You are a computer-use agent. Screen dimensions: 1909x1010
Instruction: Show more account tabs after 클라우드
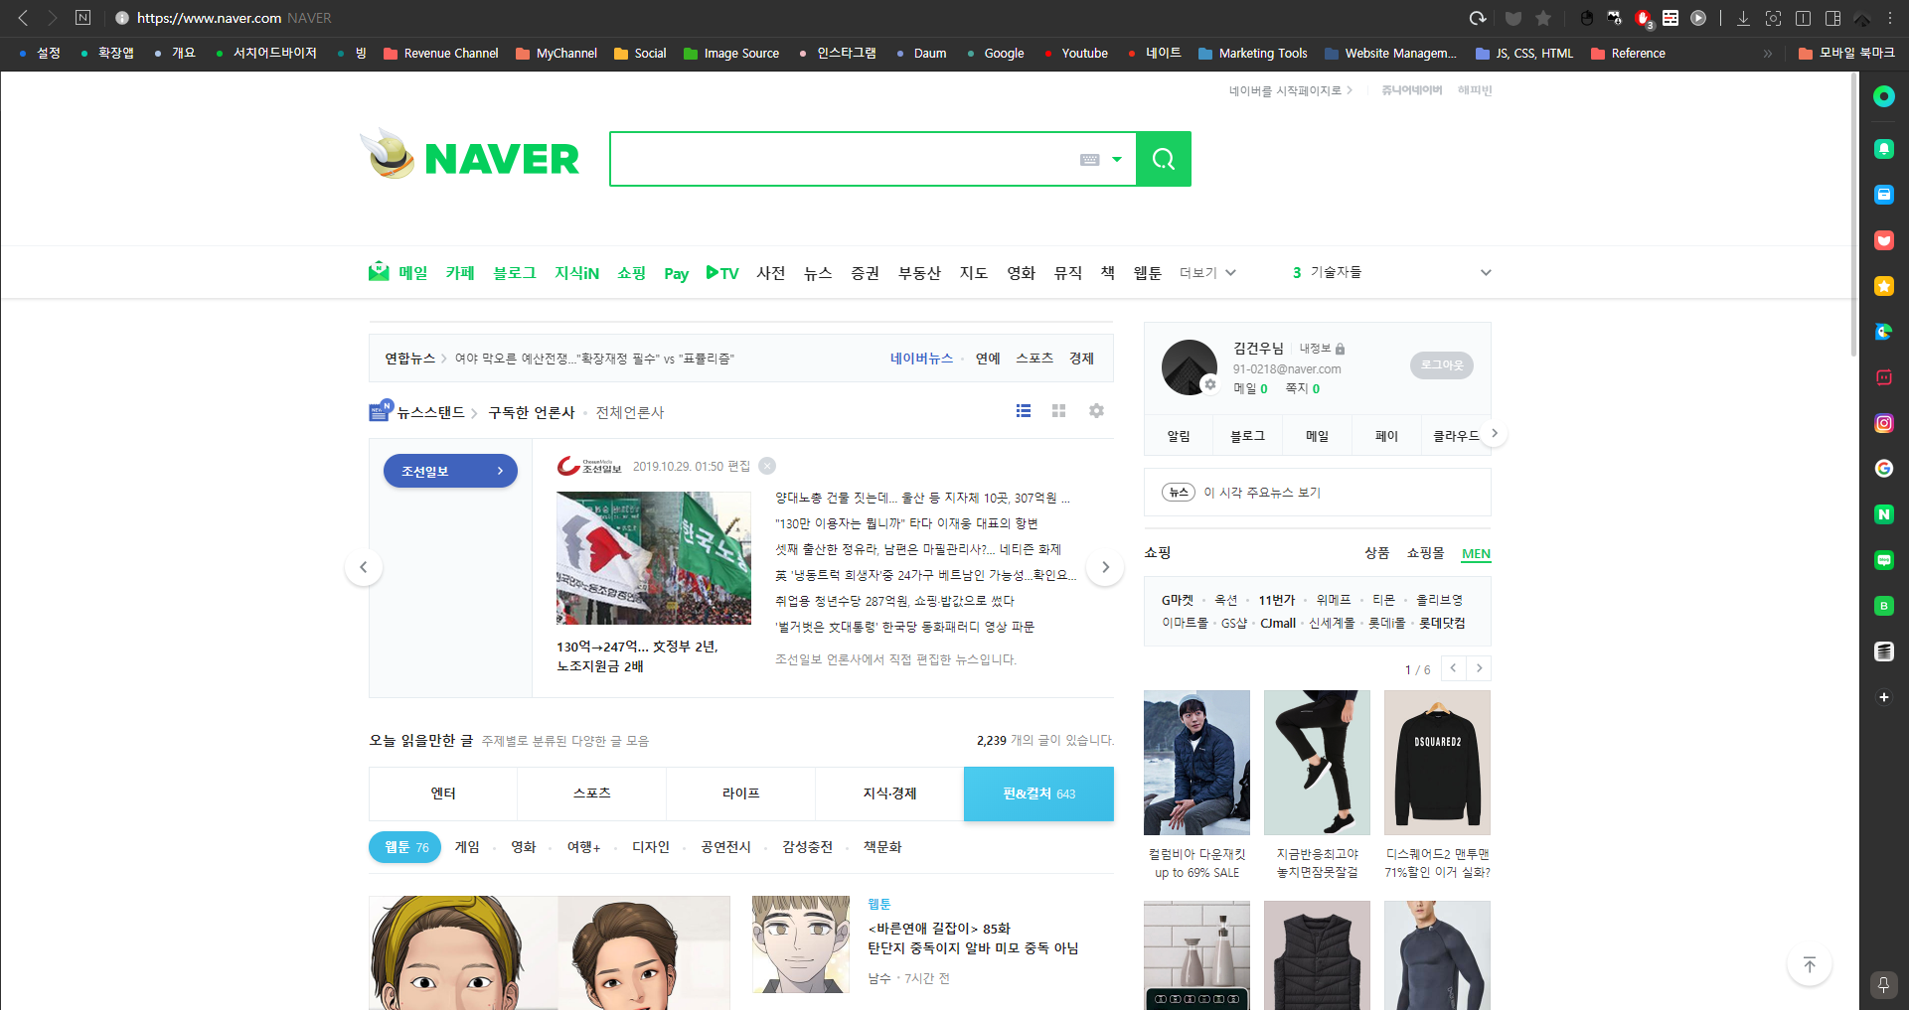coord(1494,434)
